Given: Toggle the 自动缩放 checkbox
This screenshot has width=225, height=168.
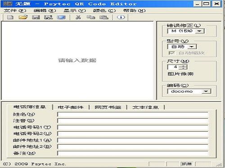Looking at the screenshot, I should [x=171, y=53].
